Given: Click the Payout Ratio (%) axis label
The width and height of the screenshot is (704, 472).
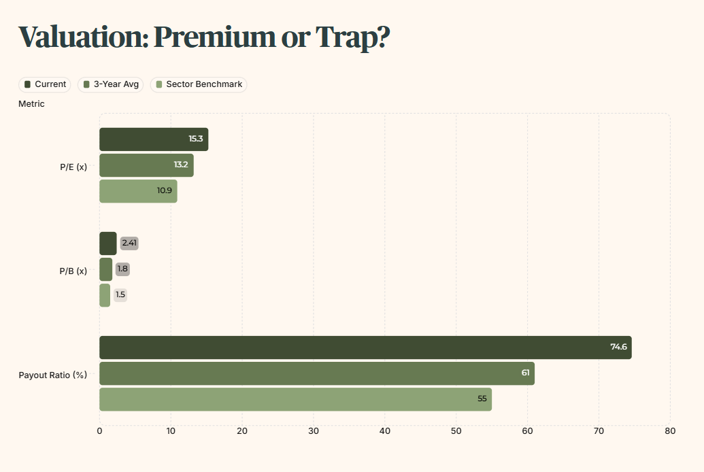Looking at the screenshot, I should point(53,375).
